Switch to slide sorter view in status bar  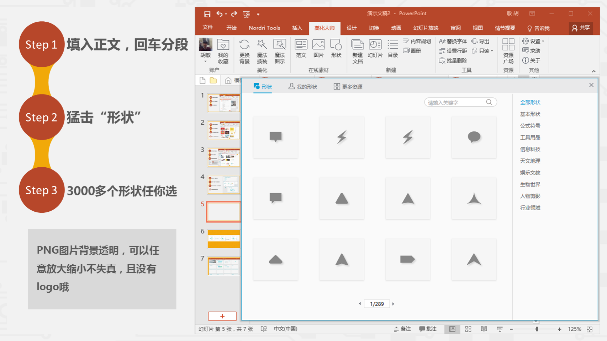[468, 329]
